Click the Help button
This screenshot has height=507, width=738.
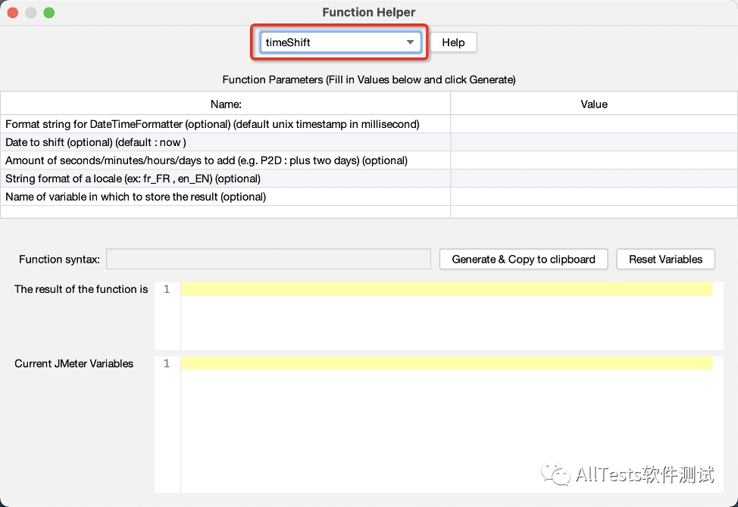453,42
